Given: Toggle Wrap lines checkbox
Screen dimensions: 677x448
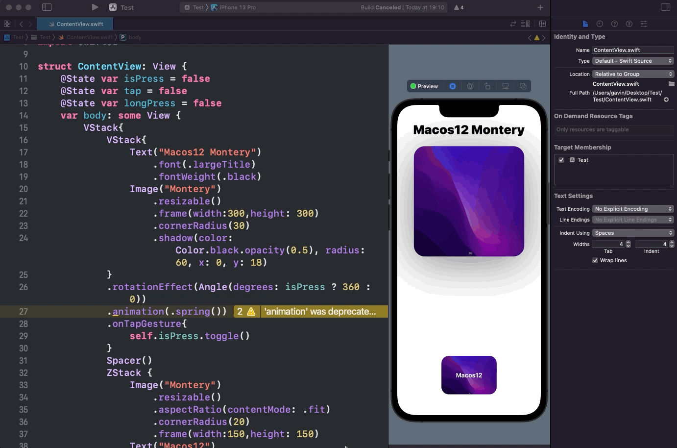Looking at the screenshot, I should coord(595,260).
